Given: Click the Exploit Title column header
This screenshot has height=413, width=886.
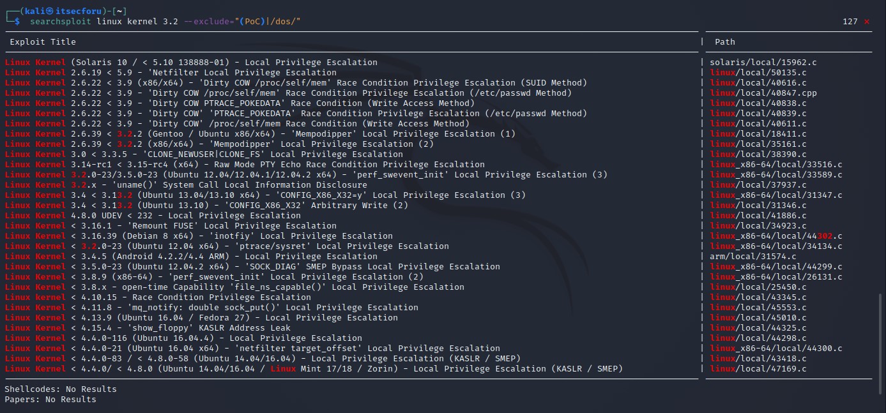Looking at the screenshot, I should (43, 42).
